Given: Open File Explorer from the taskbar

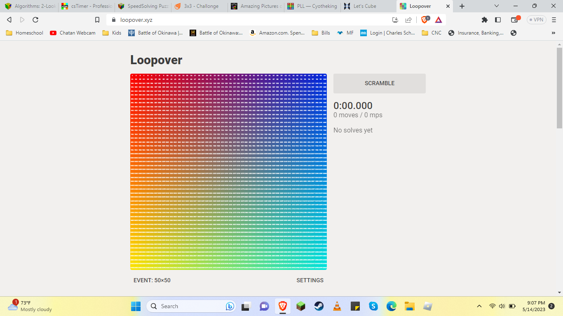Looking at the screenshot, I should pyautogui.click(x=409, y=306).
